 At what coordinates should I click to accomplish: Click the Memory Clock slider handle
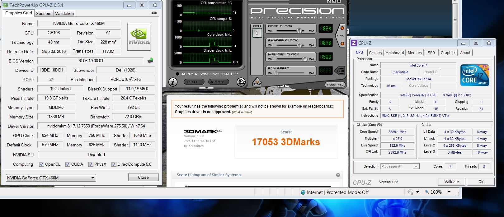pos(305,59)
